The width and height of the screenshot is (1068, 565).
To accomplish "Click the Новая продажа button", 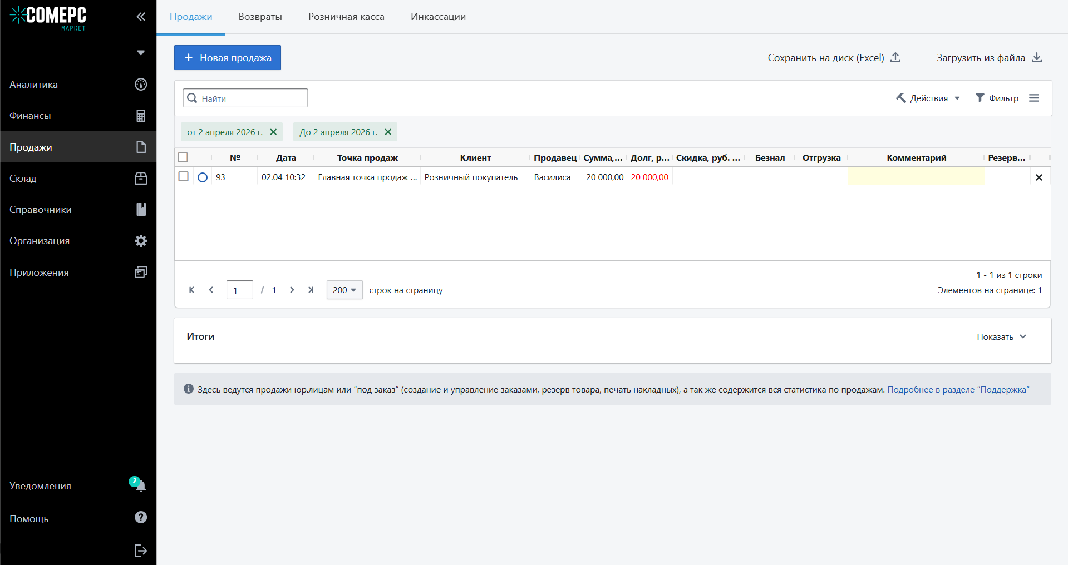I will (x=227, y=58).
